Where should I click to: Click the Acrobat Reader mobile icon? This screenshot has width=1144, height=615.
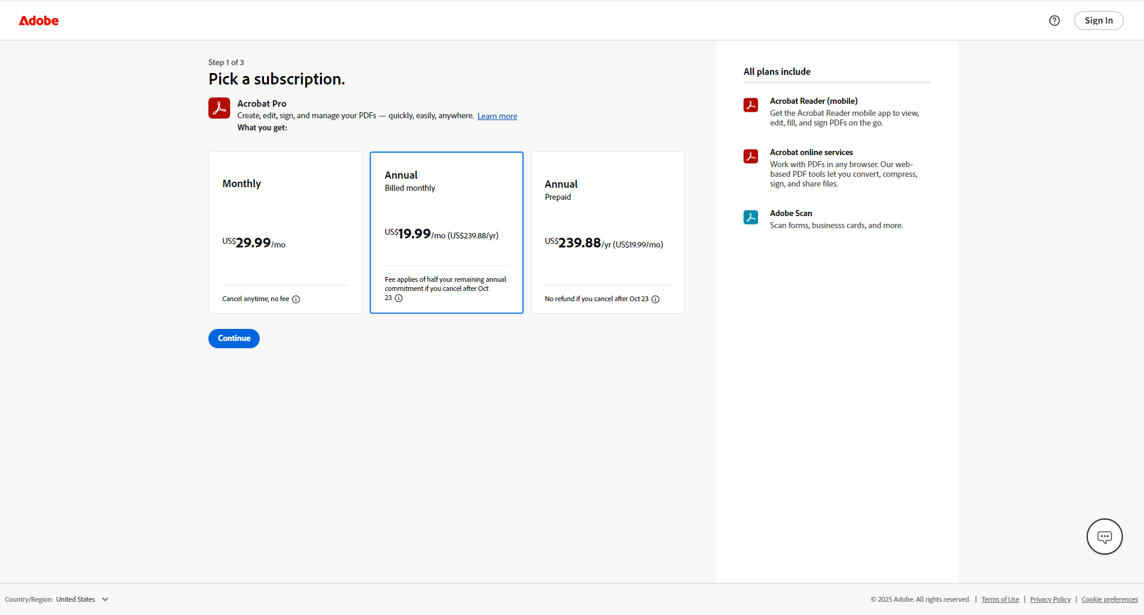[750, 105]
